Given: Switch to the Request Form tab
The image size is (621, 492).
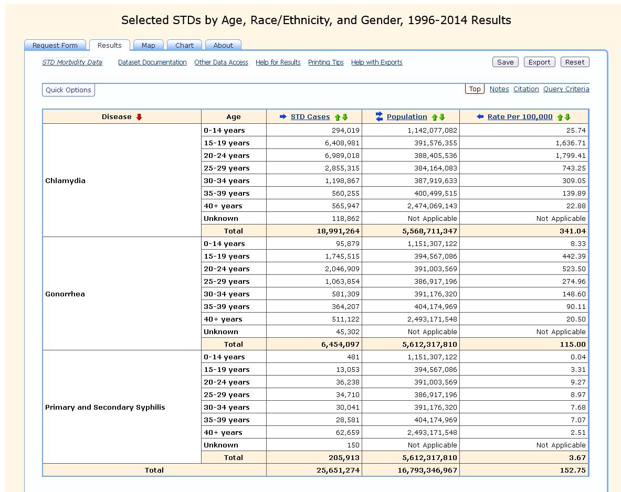Looking at the screenshot, I should coord(55,46).
